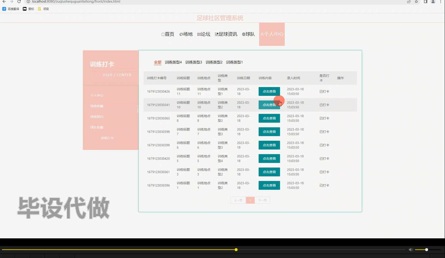Open the 场地 navigation item
Viewport: 445px width, 258px height.
click(x=186, y=34)
